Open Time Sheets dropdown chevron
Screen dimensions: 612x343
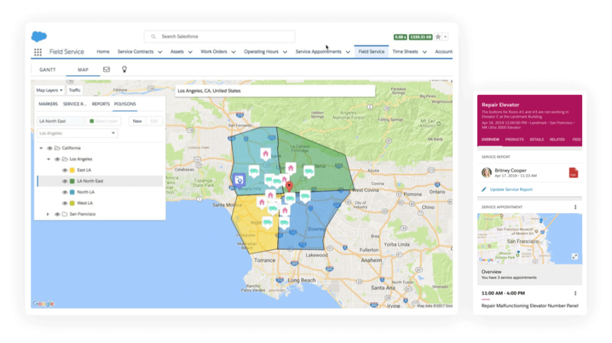tap(424, 52)
